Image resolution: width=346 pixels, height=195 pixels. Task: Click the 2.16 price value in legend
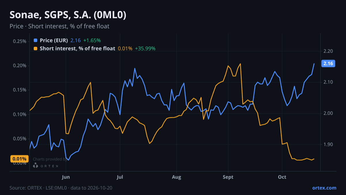[x=76, y=40]
